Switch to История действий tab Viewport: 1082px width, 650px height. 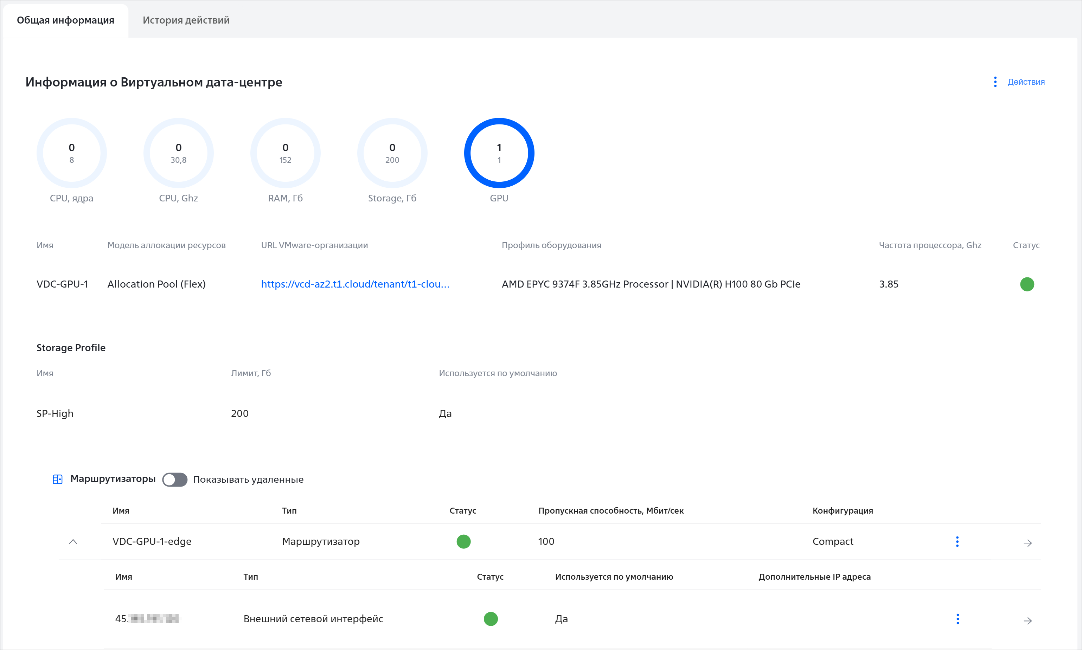[x=186, y=20]
